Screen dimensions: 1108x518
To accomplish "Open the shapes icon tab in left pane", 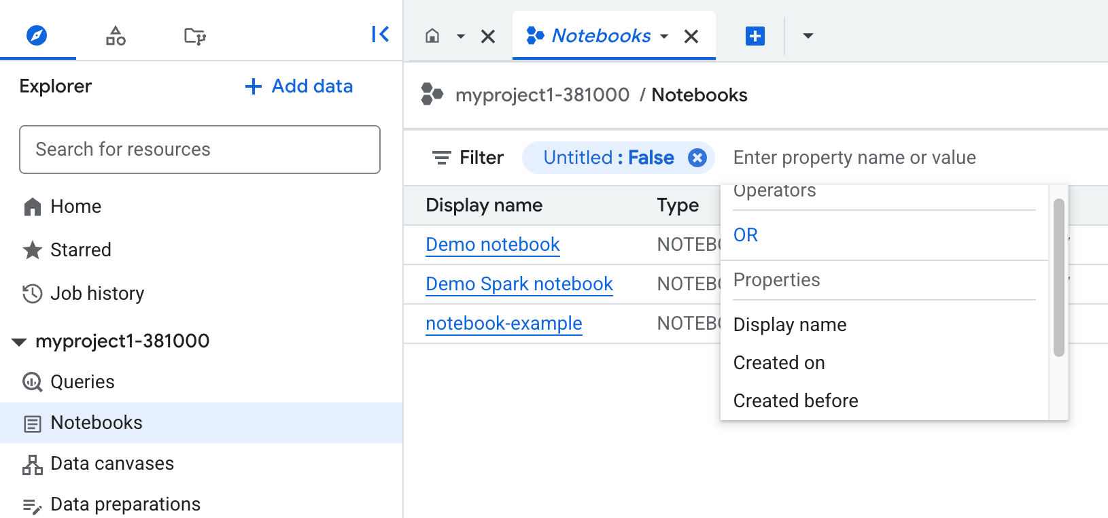I will 116,35.
